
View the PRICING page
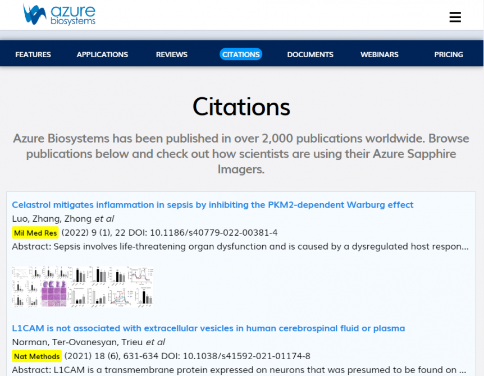coord(448,54)
